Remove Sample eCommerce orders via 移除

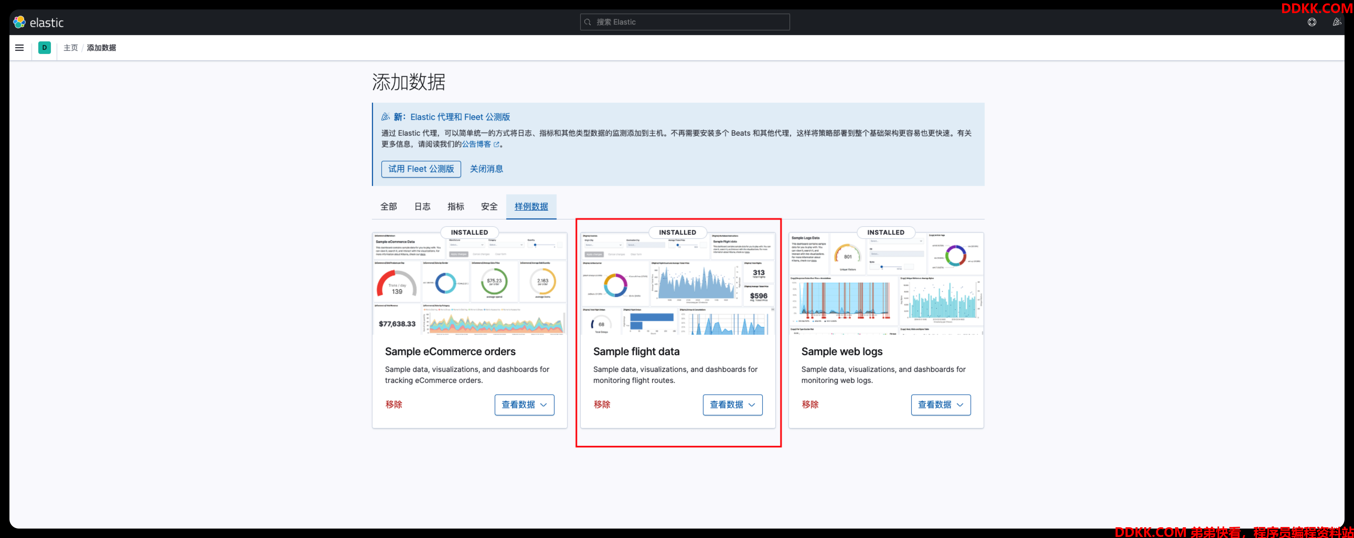[394, 405]
